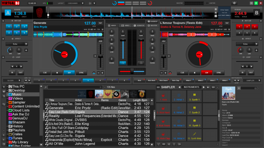The width and height of the screenshot is (264, 148).
Task: Open the 2 Deck Mixer layout dropdown
Action: coord(82,3)
